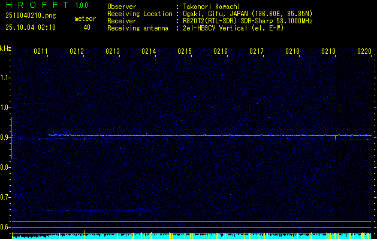
Task: Click the Receiving antenna label
Action: [138, 28]
